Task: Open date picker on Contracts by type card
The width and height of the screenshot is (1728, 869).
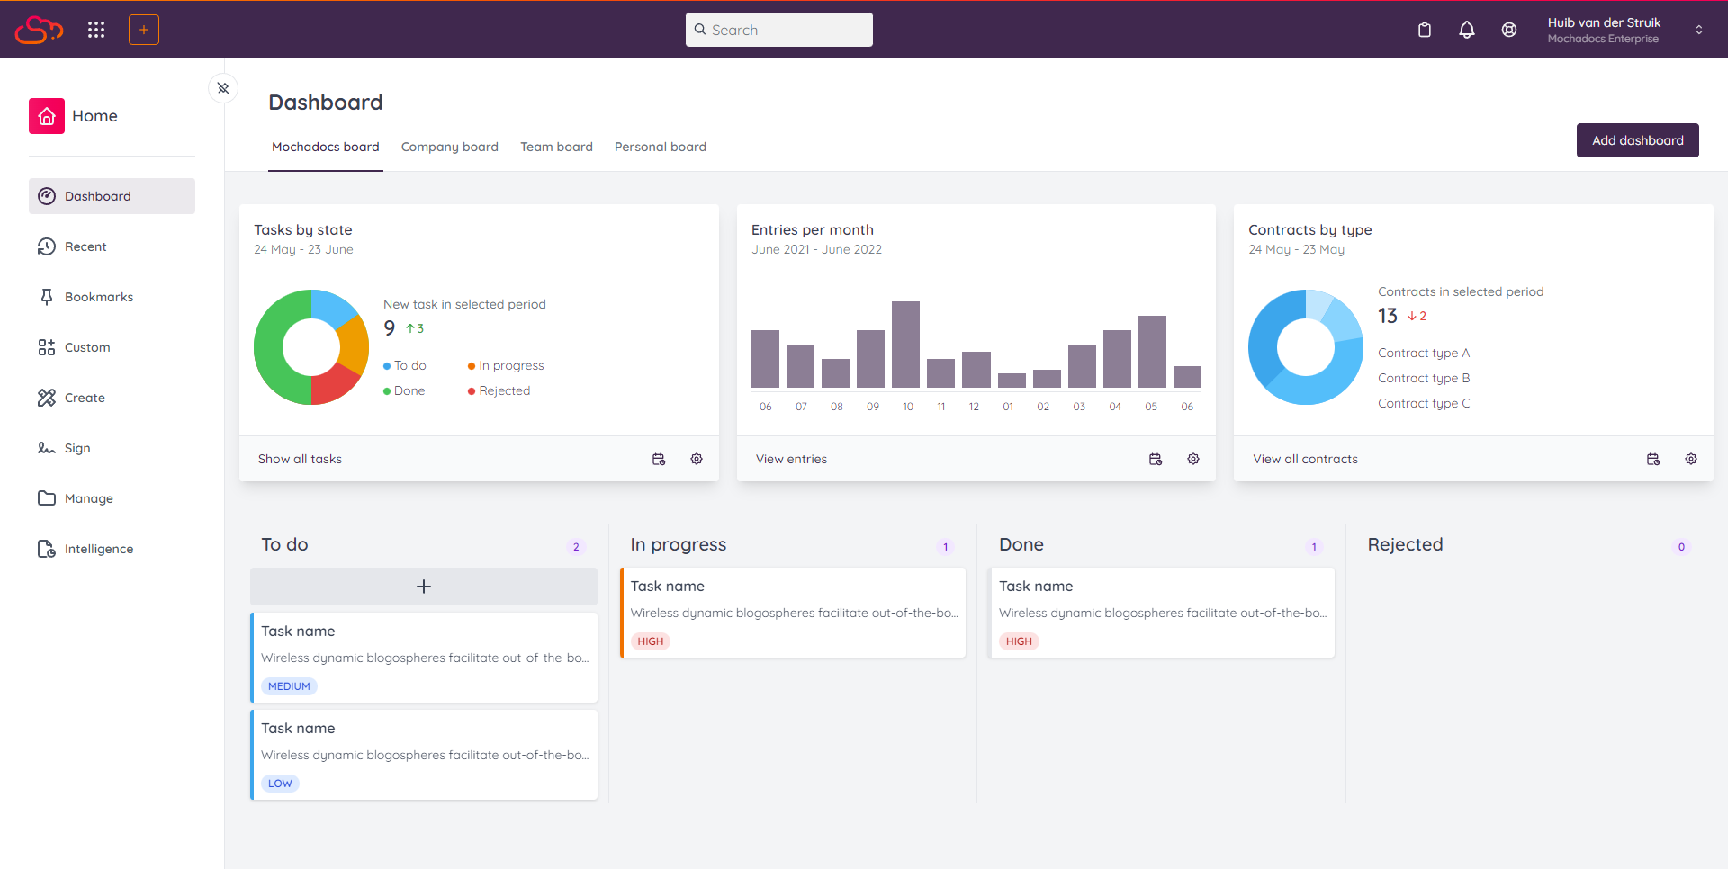Action: point(1653,459)
